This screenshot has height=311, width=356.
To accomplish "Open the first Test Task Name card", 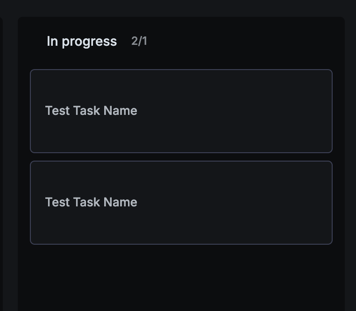I will click(181, 111).
